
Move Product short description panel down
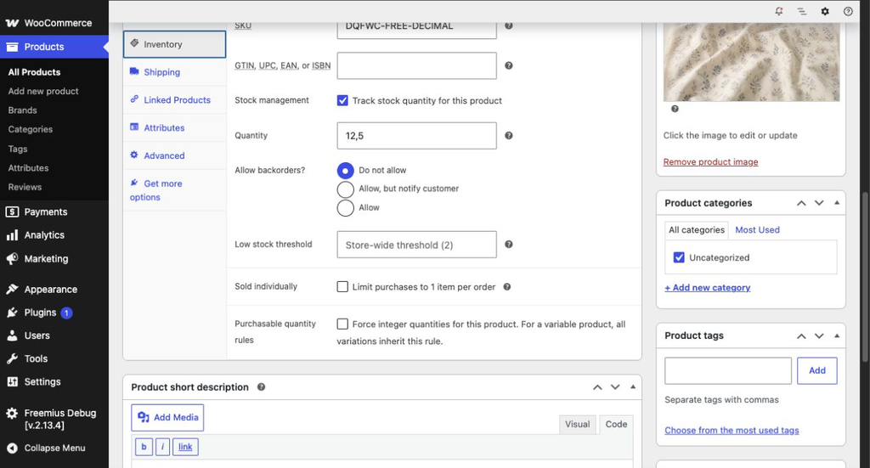pos(615,387)
